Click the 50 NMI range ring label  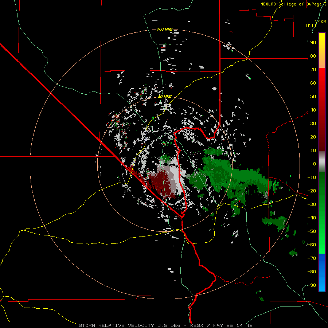click(165, 97)
